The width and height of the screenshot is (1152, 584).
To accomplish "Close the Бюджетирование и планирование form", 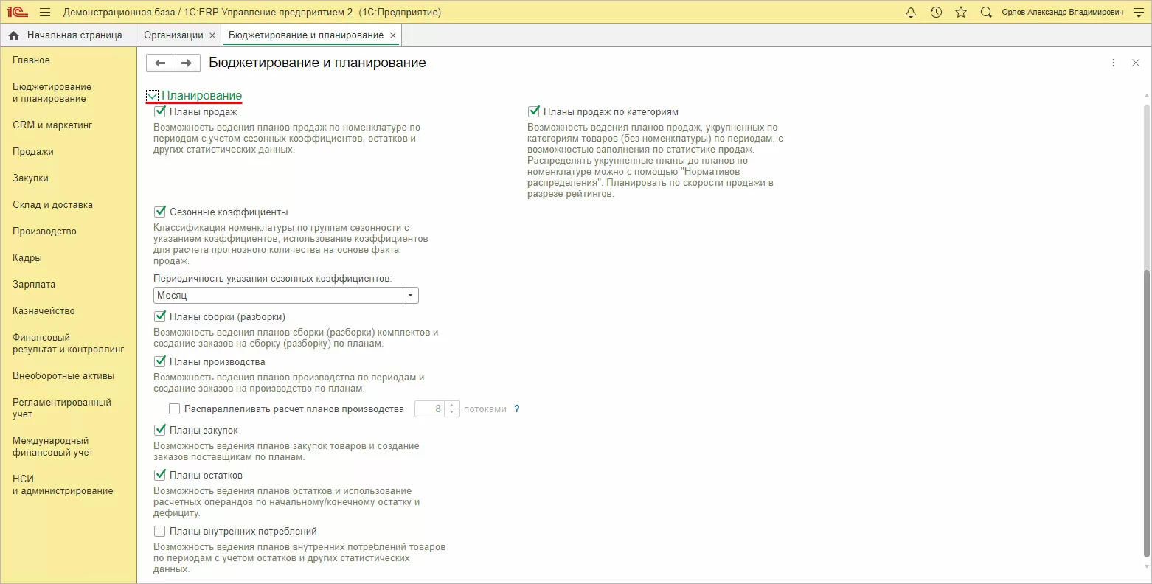I will pyautogui.click(x=1136, y=63).
